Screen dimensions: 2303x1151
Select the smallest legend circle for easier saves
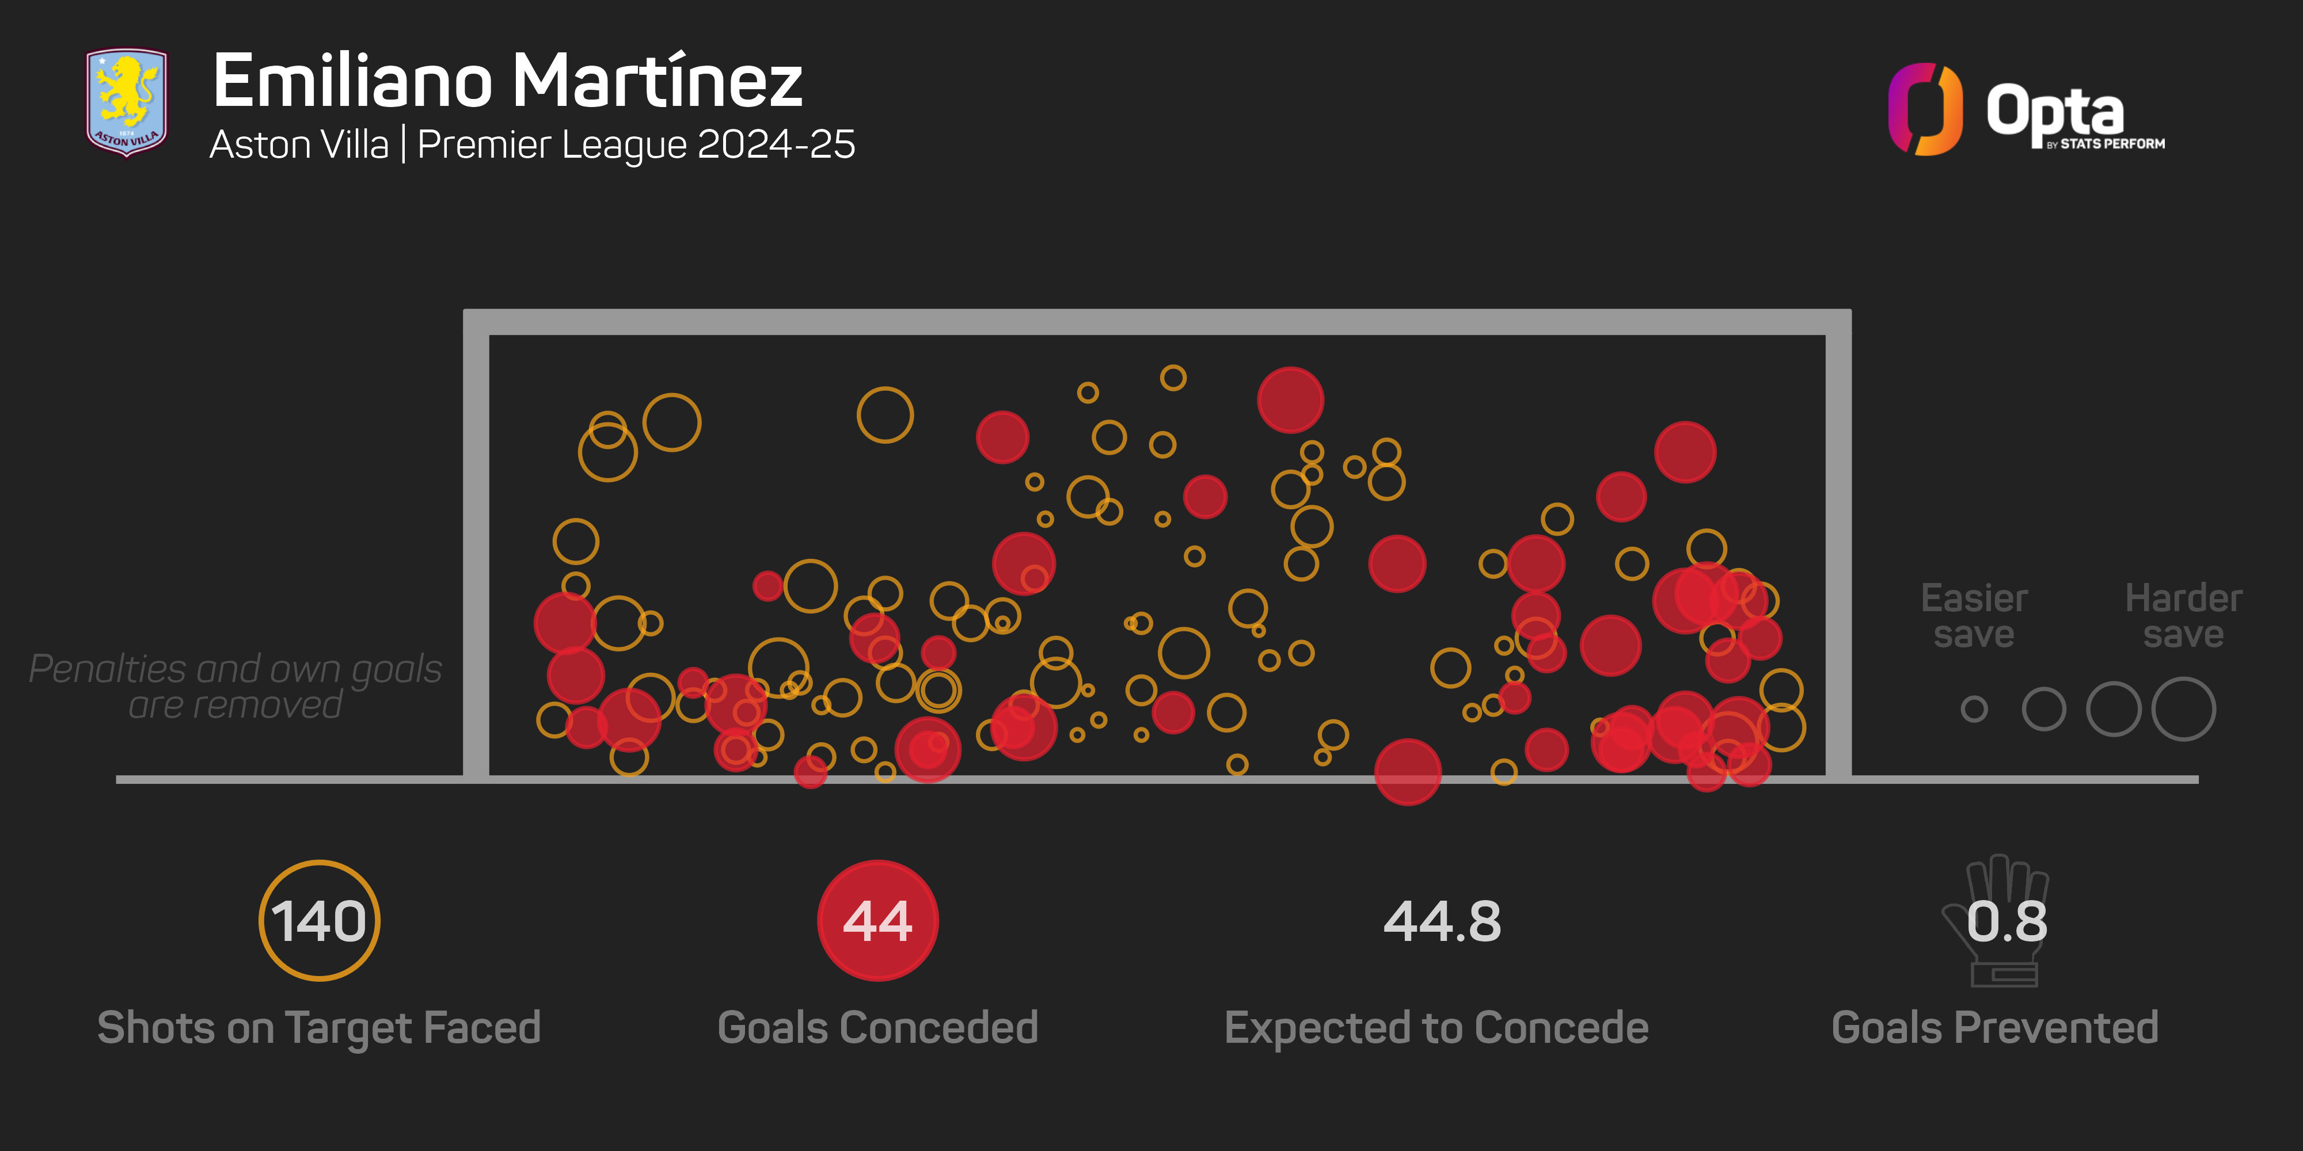pyautogui.click(x=1974, y=710)
